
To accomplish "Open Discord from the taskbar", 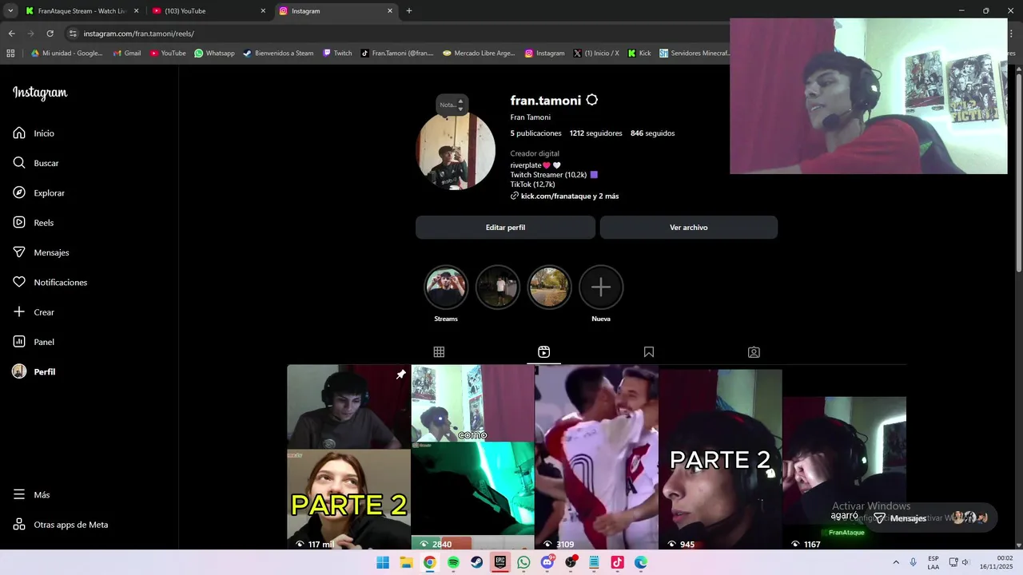I will (547, 563).
